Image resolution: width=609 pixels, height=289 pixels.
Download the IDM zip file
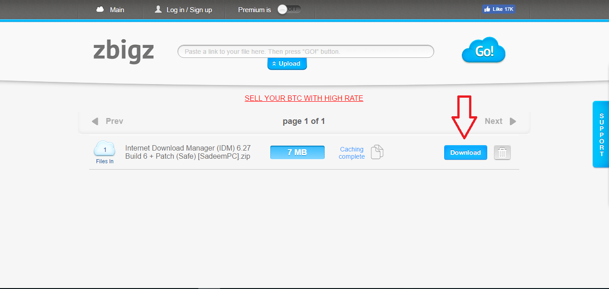465,152
